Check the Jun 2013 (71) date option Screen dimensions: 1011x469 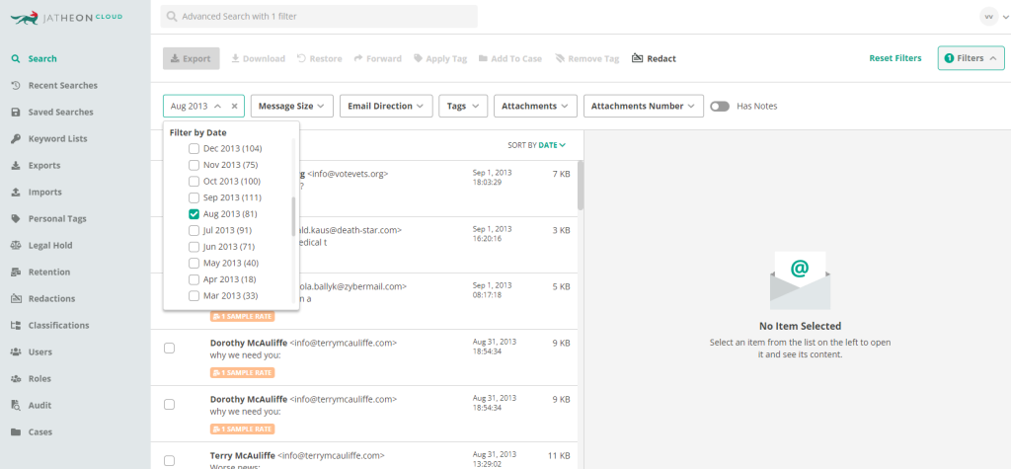pos(194,247)
